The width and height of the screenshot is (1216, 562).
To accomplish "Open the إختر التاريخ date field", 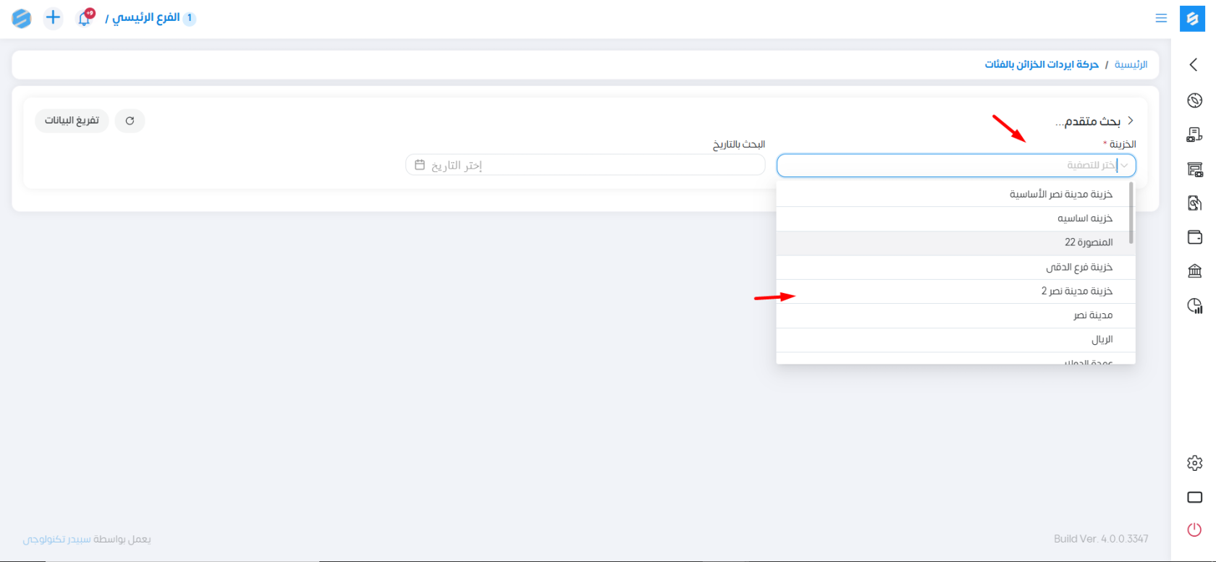I will [585, 166].
